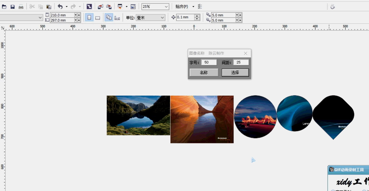
Task: Click the duplicate Y offset 5.0 mm field
Action: coord(223,20)
